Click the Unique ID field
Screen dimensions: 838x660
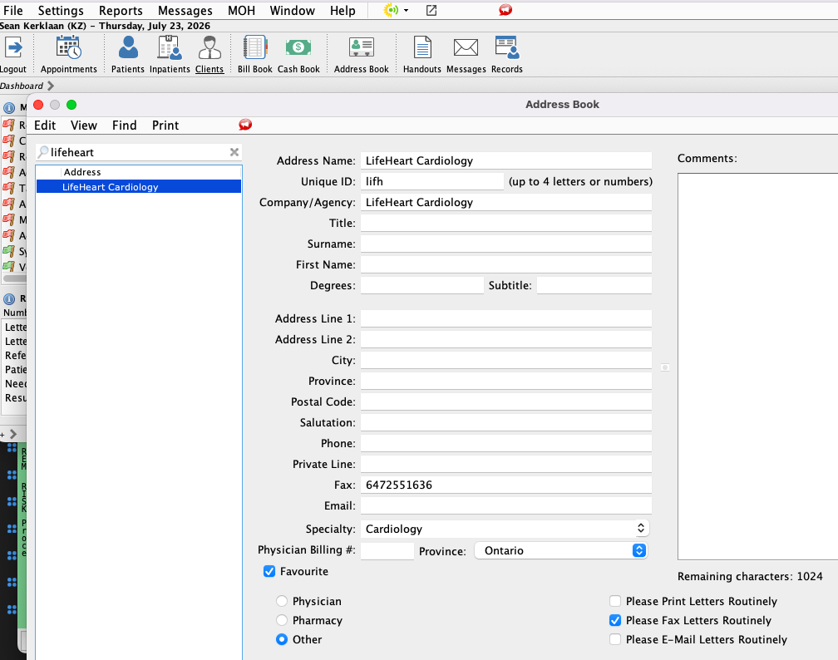[x=431, y=181]
